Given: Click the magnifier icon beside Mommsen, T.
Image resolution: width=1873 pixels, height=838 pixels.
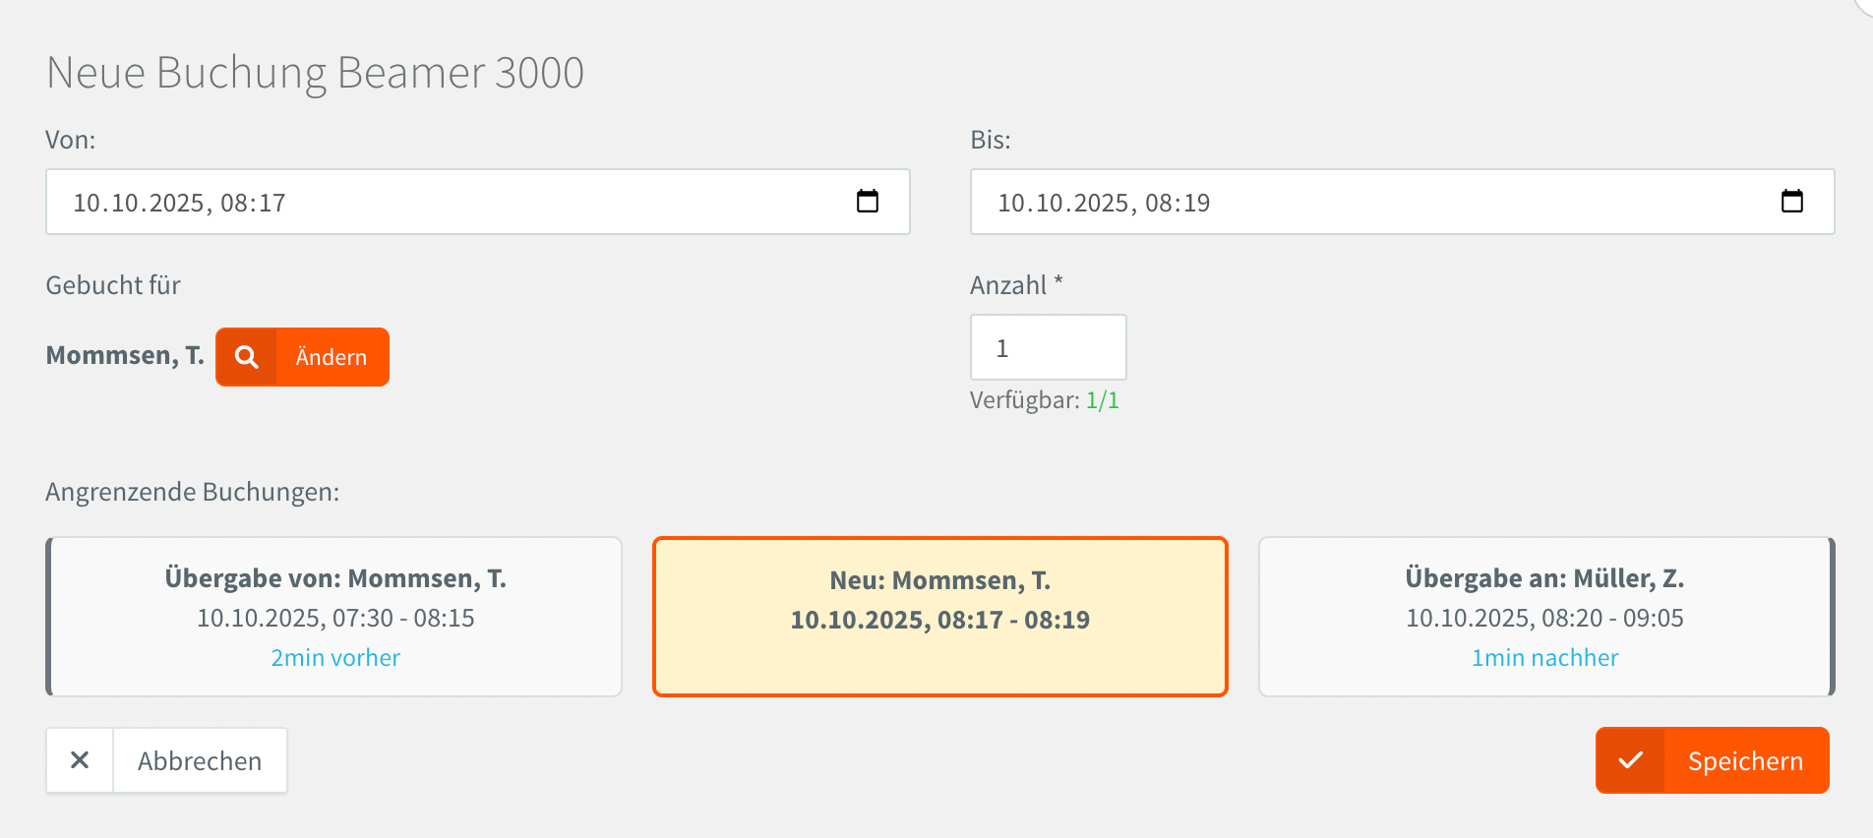Looking at the screenshot, I should [247, 357].
